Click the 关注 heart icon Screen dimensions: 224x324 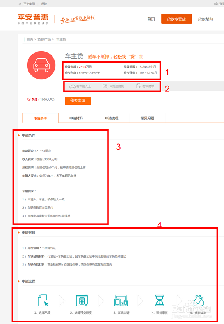point(28,100)
